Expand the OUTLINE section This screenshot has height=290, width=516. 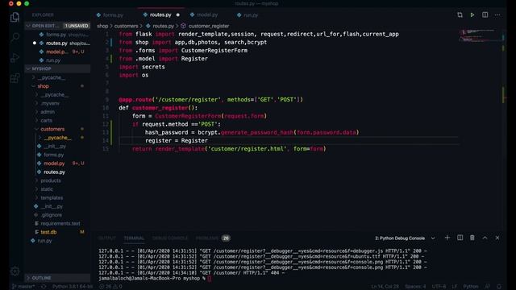click(x=57, y=278)
